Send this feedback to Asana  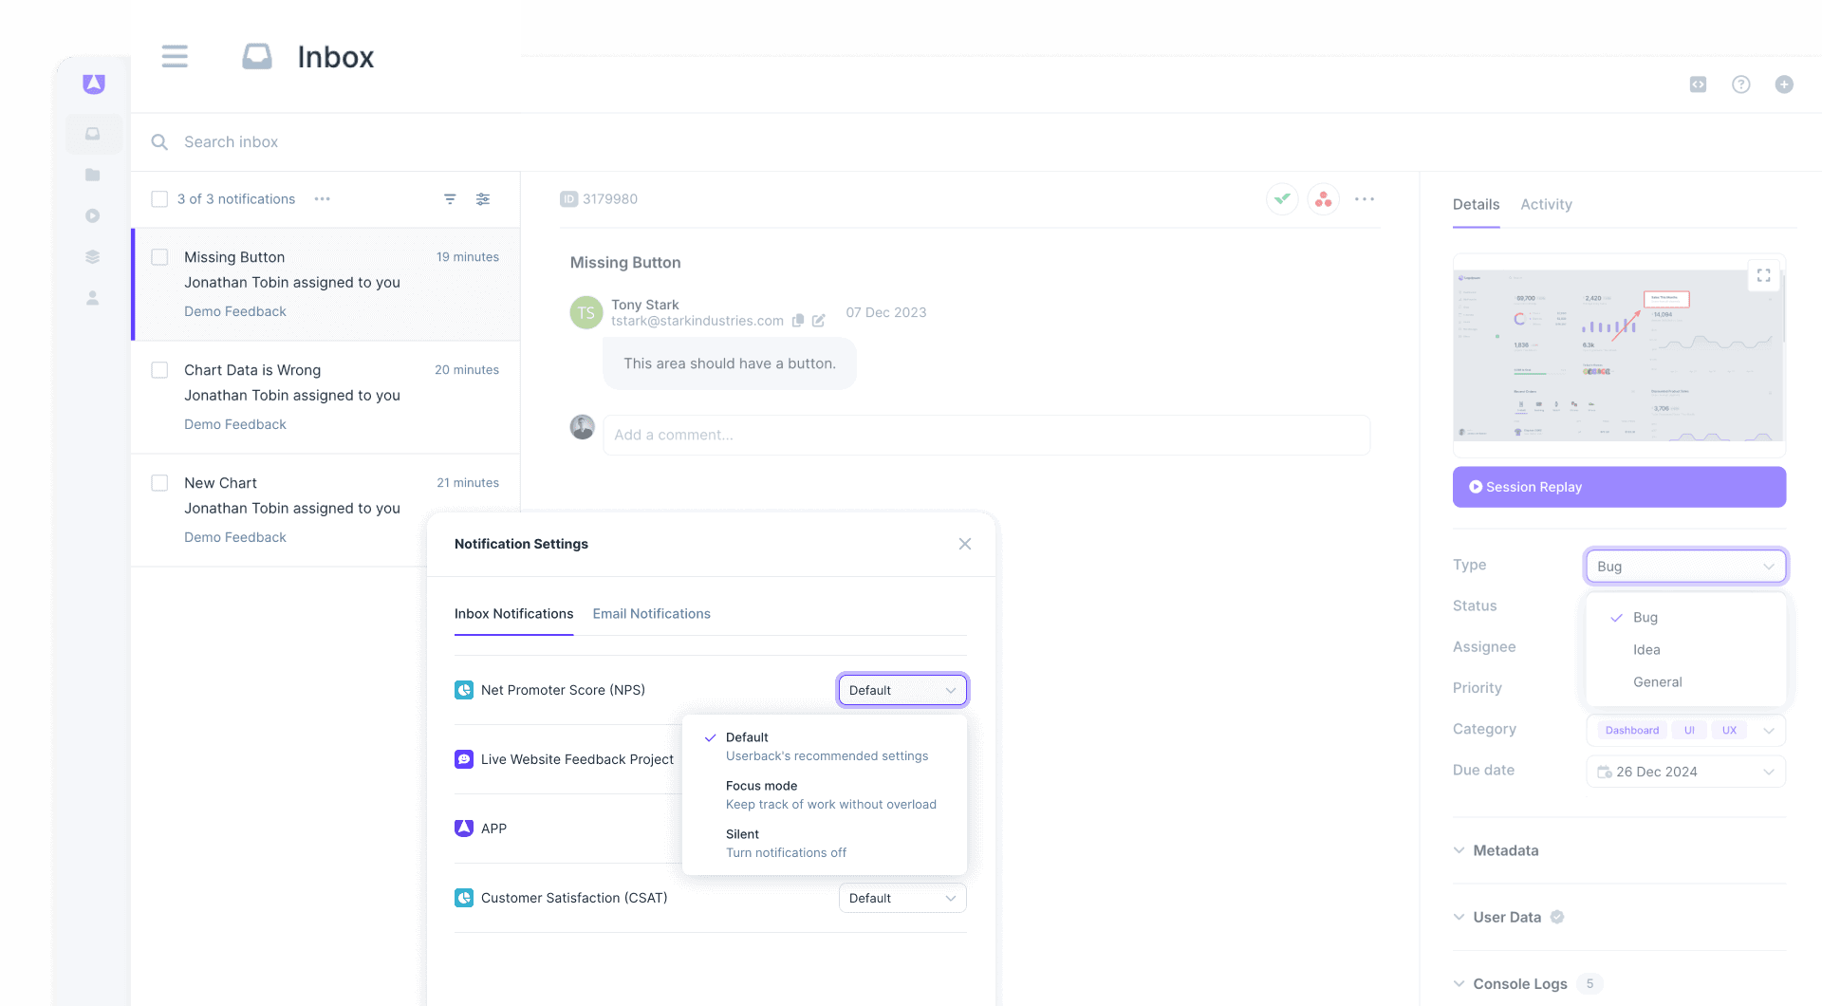[1323, 199]
